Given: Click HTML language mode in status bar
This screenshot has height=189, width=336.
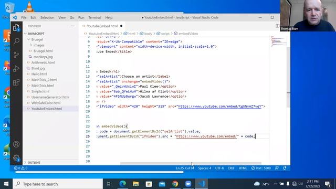Looking at the screenshot, I should [x=243, y=168].
